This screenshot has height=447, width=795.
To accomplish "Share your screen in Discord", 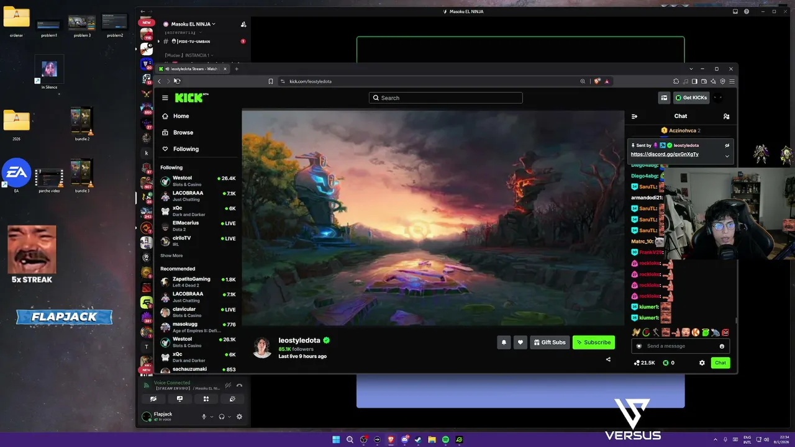I will [180, 399].
